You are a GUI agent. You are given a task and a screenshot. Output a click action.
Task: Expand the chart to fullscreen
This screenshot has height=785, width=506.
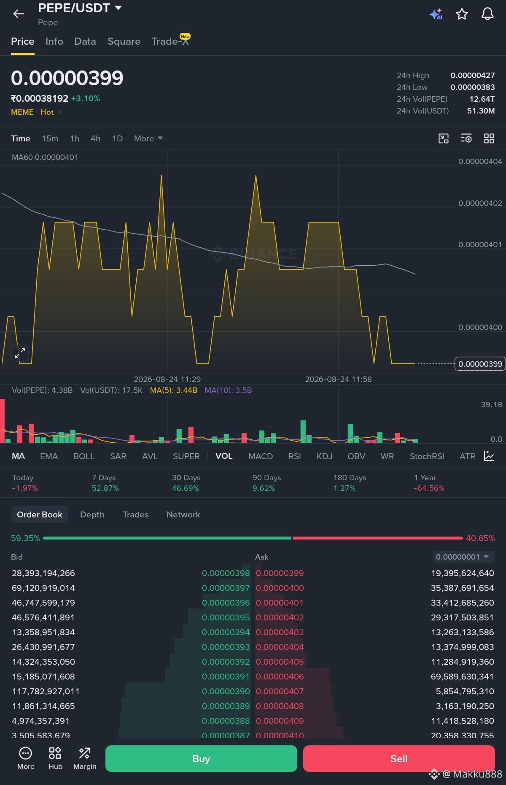point(20,353)
